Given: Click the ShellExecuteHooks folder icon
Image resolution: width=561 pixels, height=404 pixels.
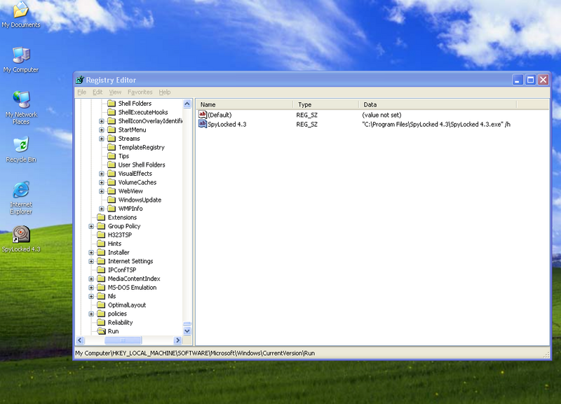Looking at the screenshot, I should 111,112.
